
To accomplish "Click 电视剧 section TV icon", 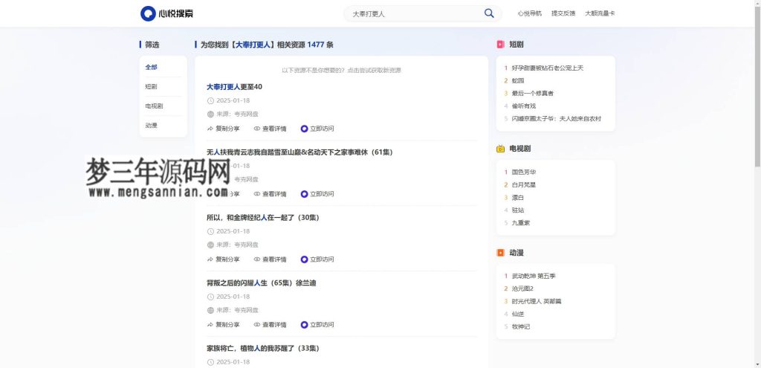I will coord(500,149).
